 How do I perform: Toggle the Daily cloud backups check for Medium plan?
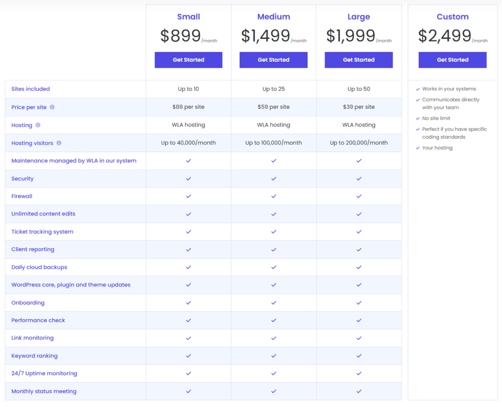pyautogui.click(x=274, y=267)
